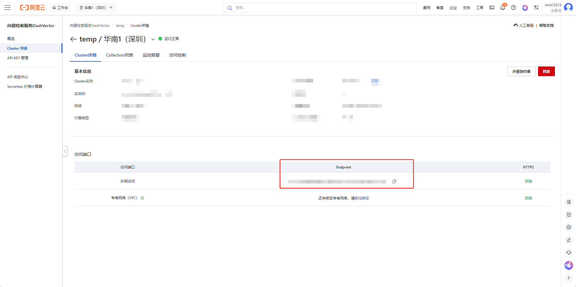576x287 pixels.
Task: Switch to 监控报警 tab
Action: 151,55
